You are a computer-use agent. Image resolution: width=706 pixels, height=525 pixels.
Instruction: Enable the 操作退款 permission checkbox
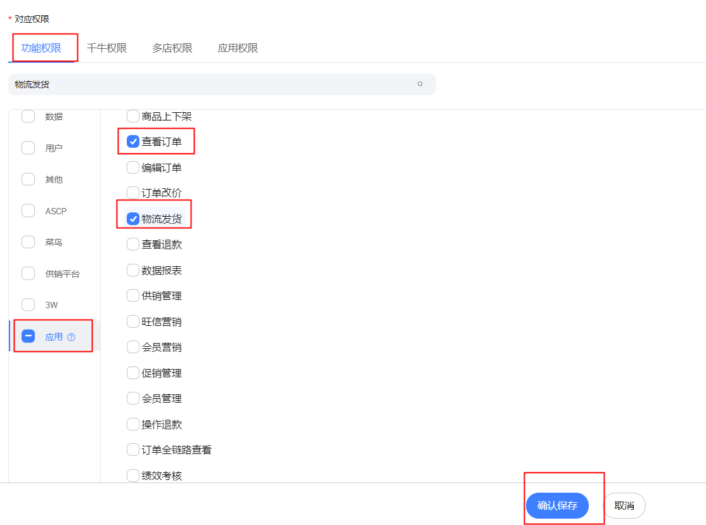click(x=133, y=424)
